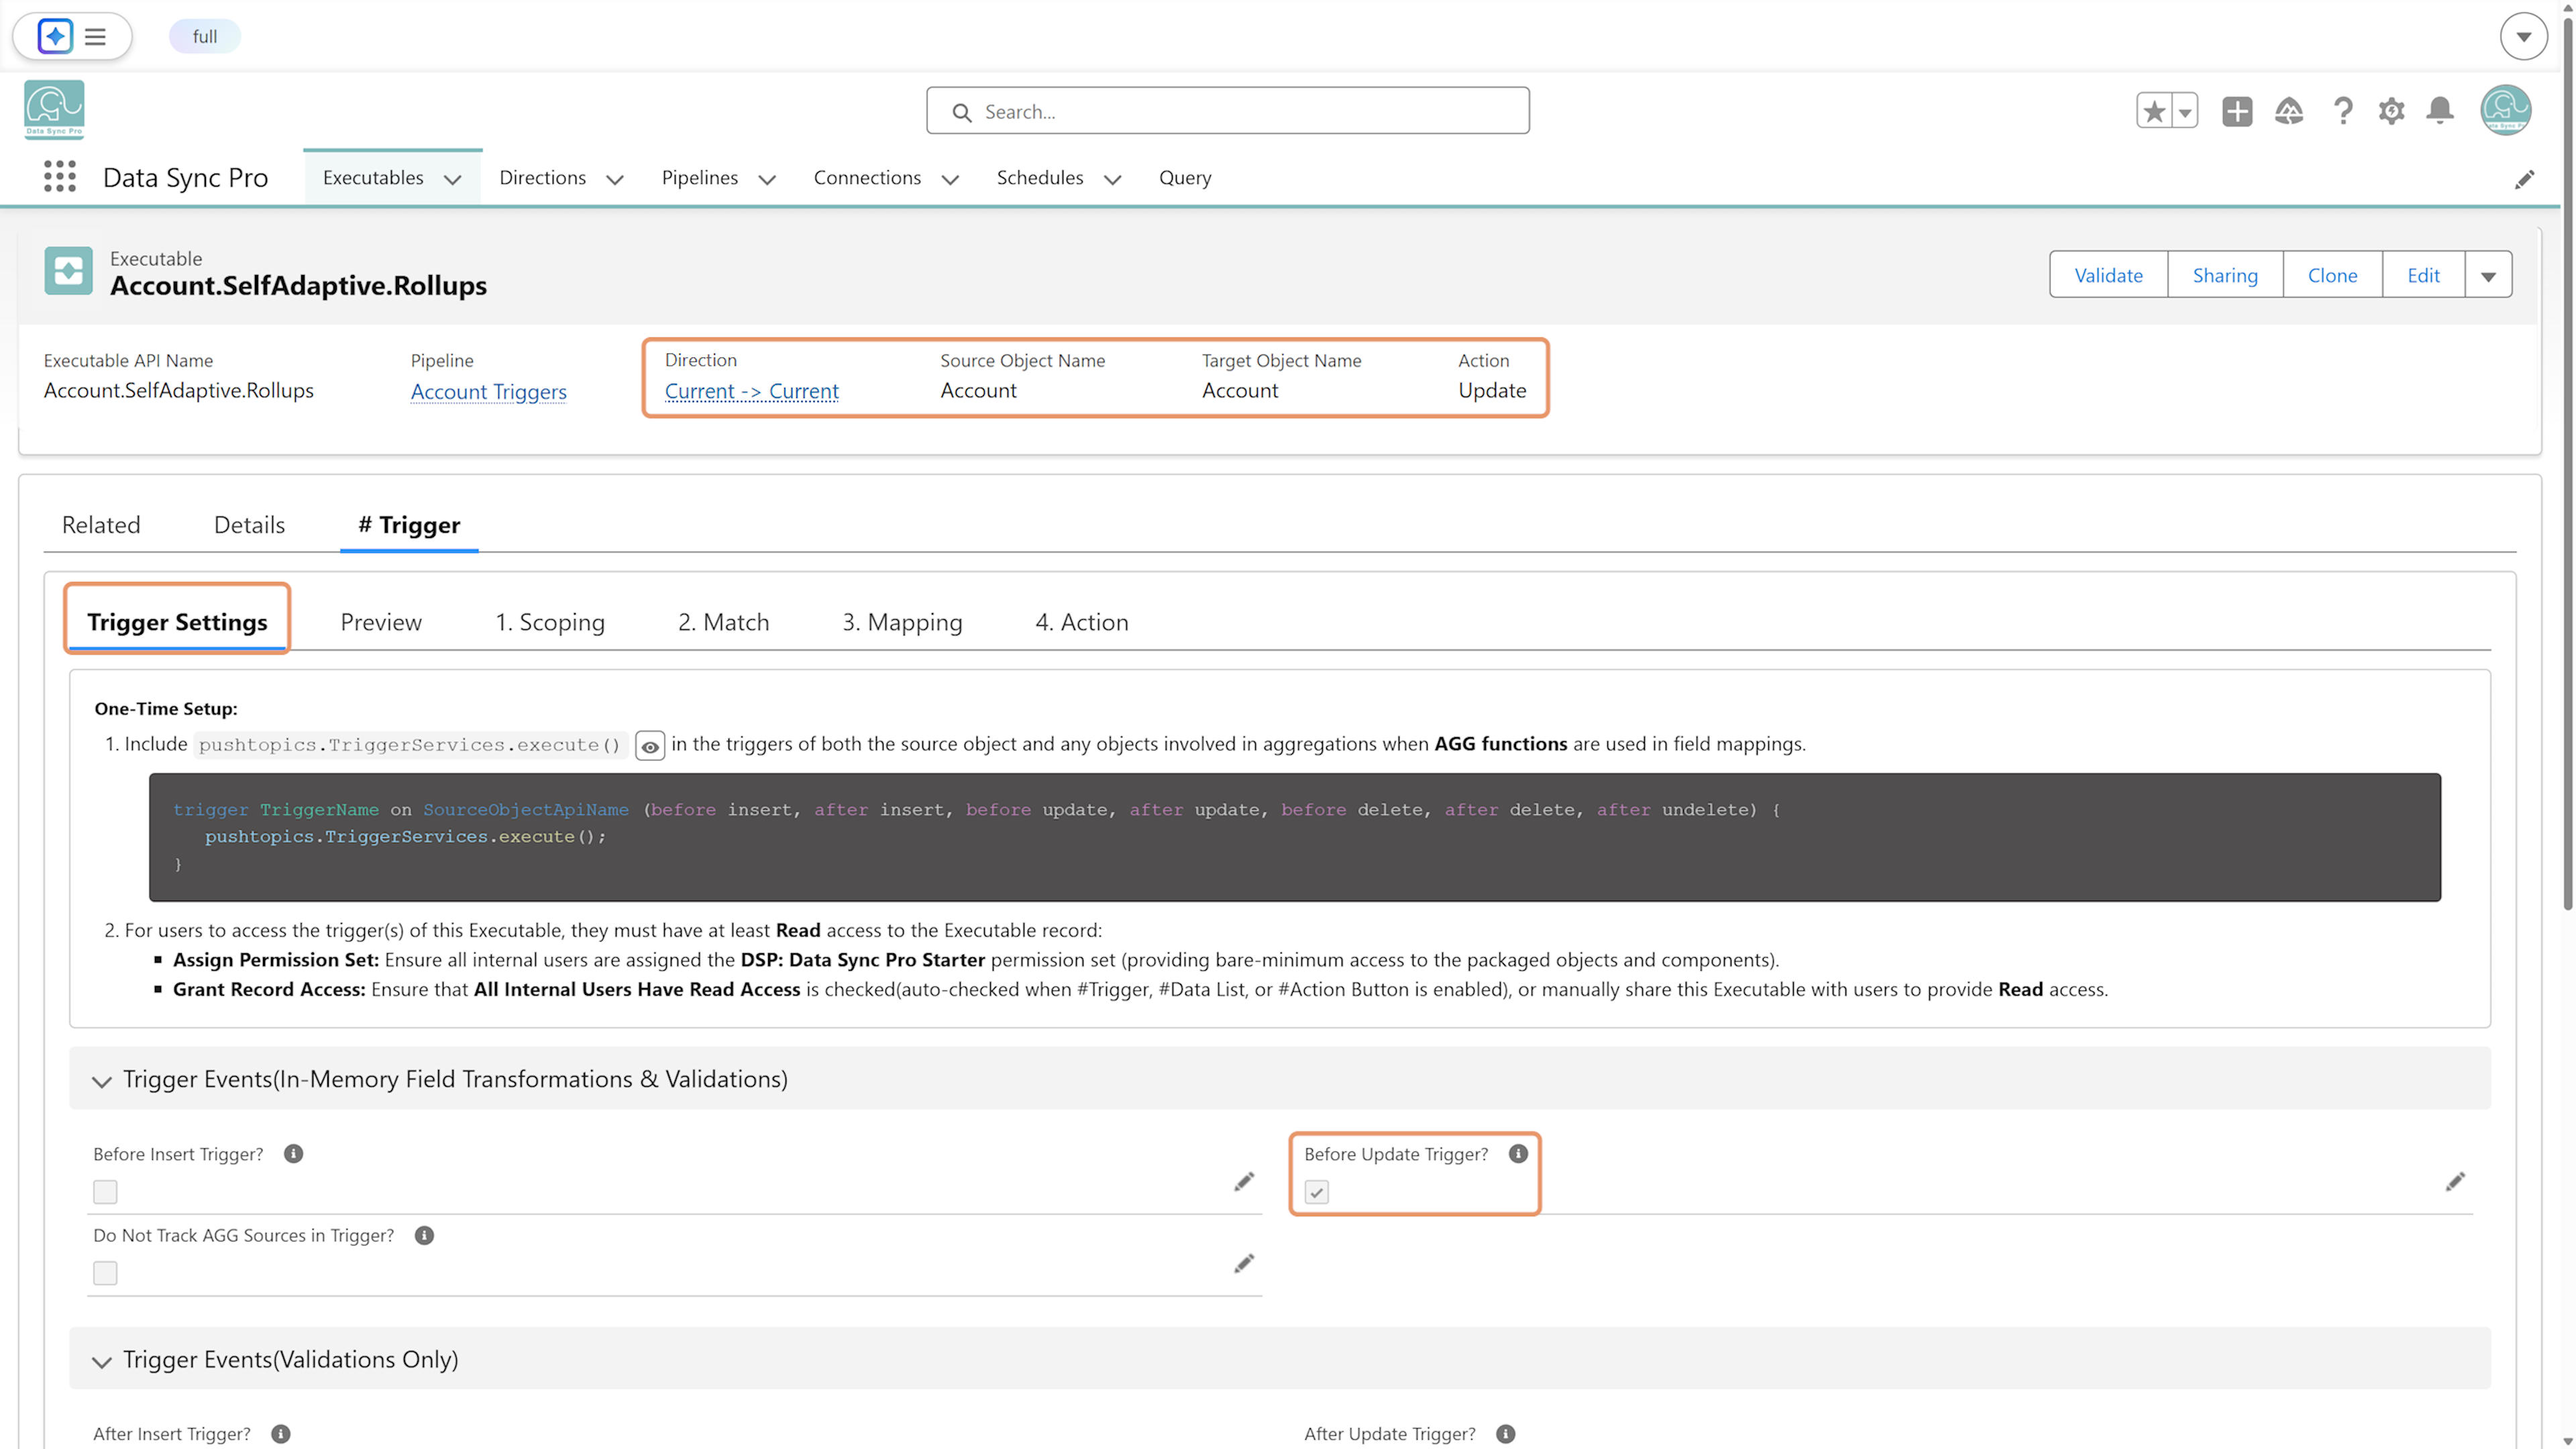This screenshot has height=1449, width=2576.
Task: Check Do Not Track AGG Sources checkbox
Action: click(105, 1272)
